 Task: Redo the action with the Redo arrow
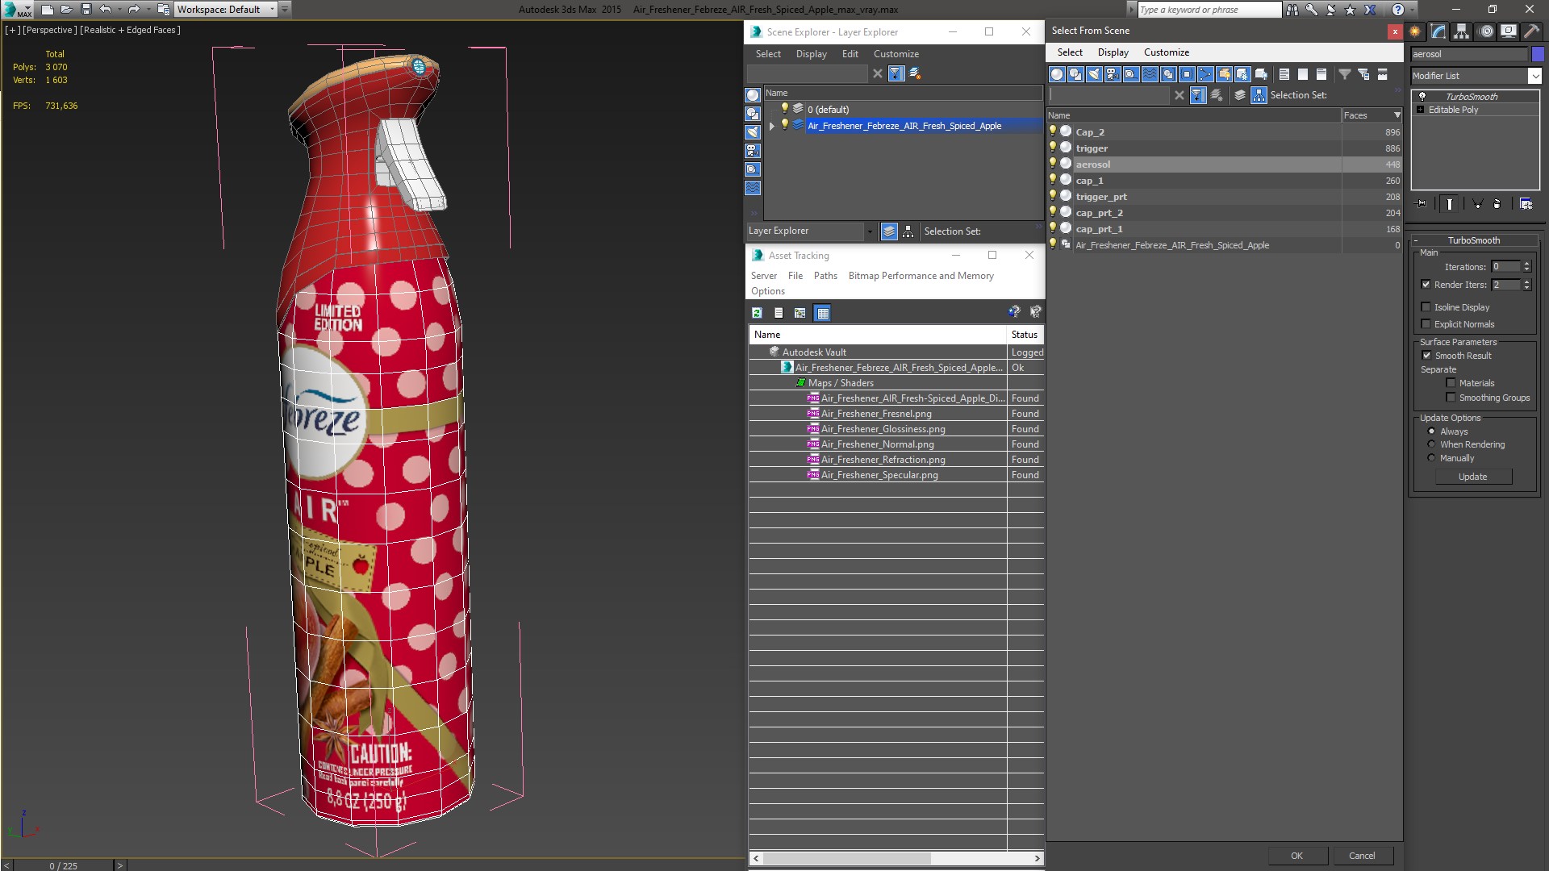pos(134,10)
